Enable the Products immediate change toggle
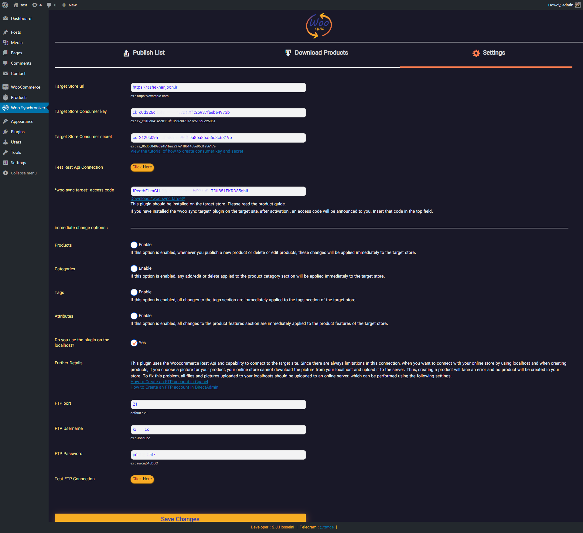Image resolution: width=583 pixels, height=533 pixels. (134, 245)
